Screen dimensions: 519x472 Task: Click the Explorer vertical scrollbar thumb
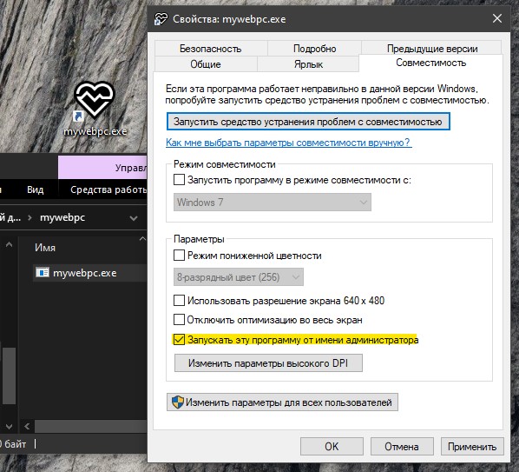[10, 376]
